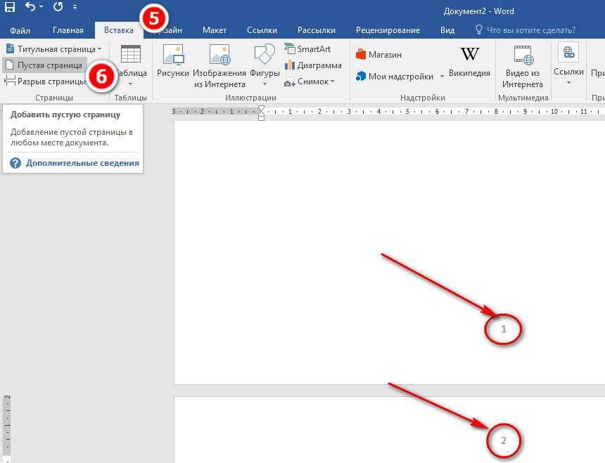Image resolution: width=605 pixels, height=463 pixels.
Task: Click the Снимок screenshot camera icon
Action: coord(289,81)
